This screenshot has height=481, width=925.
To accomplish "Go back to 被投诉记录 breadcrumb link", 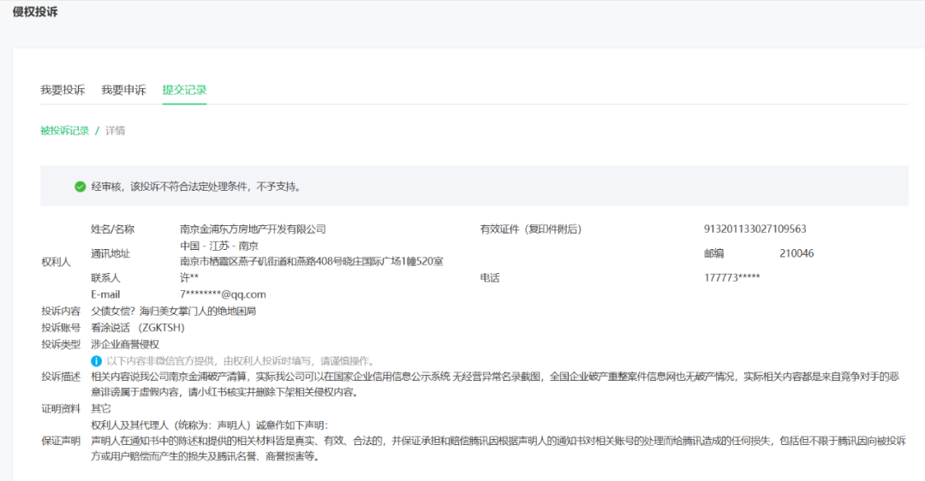I will [65, 131].
